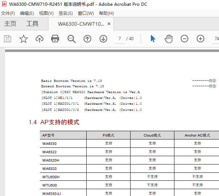Image resolution: width=219 pixels, height=196 pixels.
Task: Print the document using printer icon
Action: (x=55, y=39)
